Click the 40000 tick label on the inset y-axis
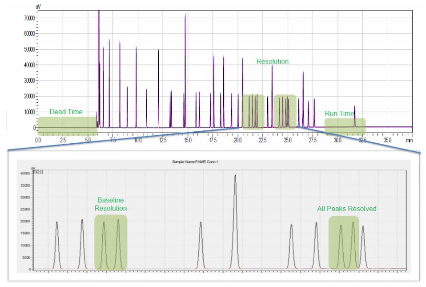The width and height of the screenshot is (426, 287). (24, 173)
